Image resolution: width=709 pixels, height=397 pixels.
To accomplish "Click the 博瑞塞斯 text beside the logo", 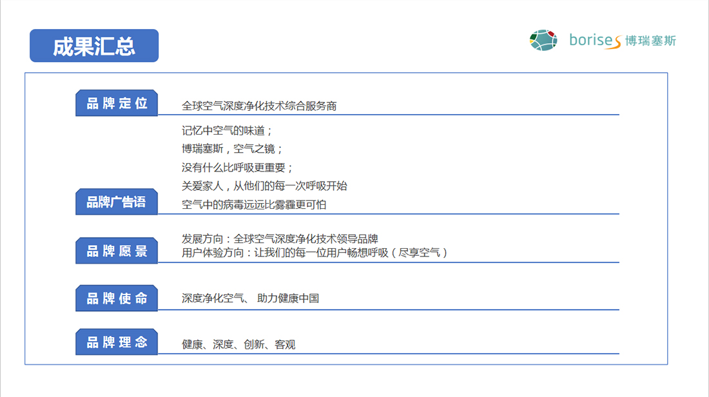I will 650,41.
